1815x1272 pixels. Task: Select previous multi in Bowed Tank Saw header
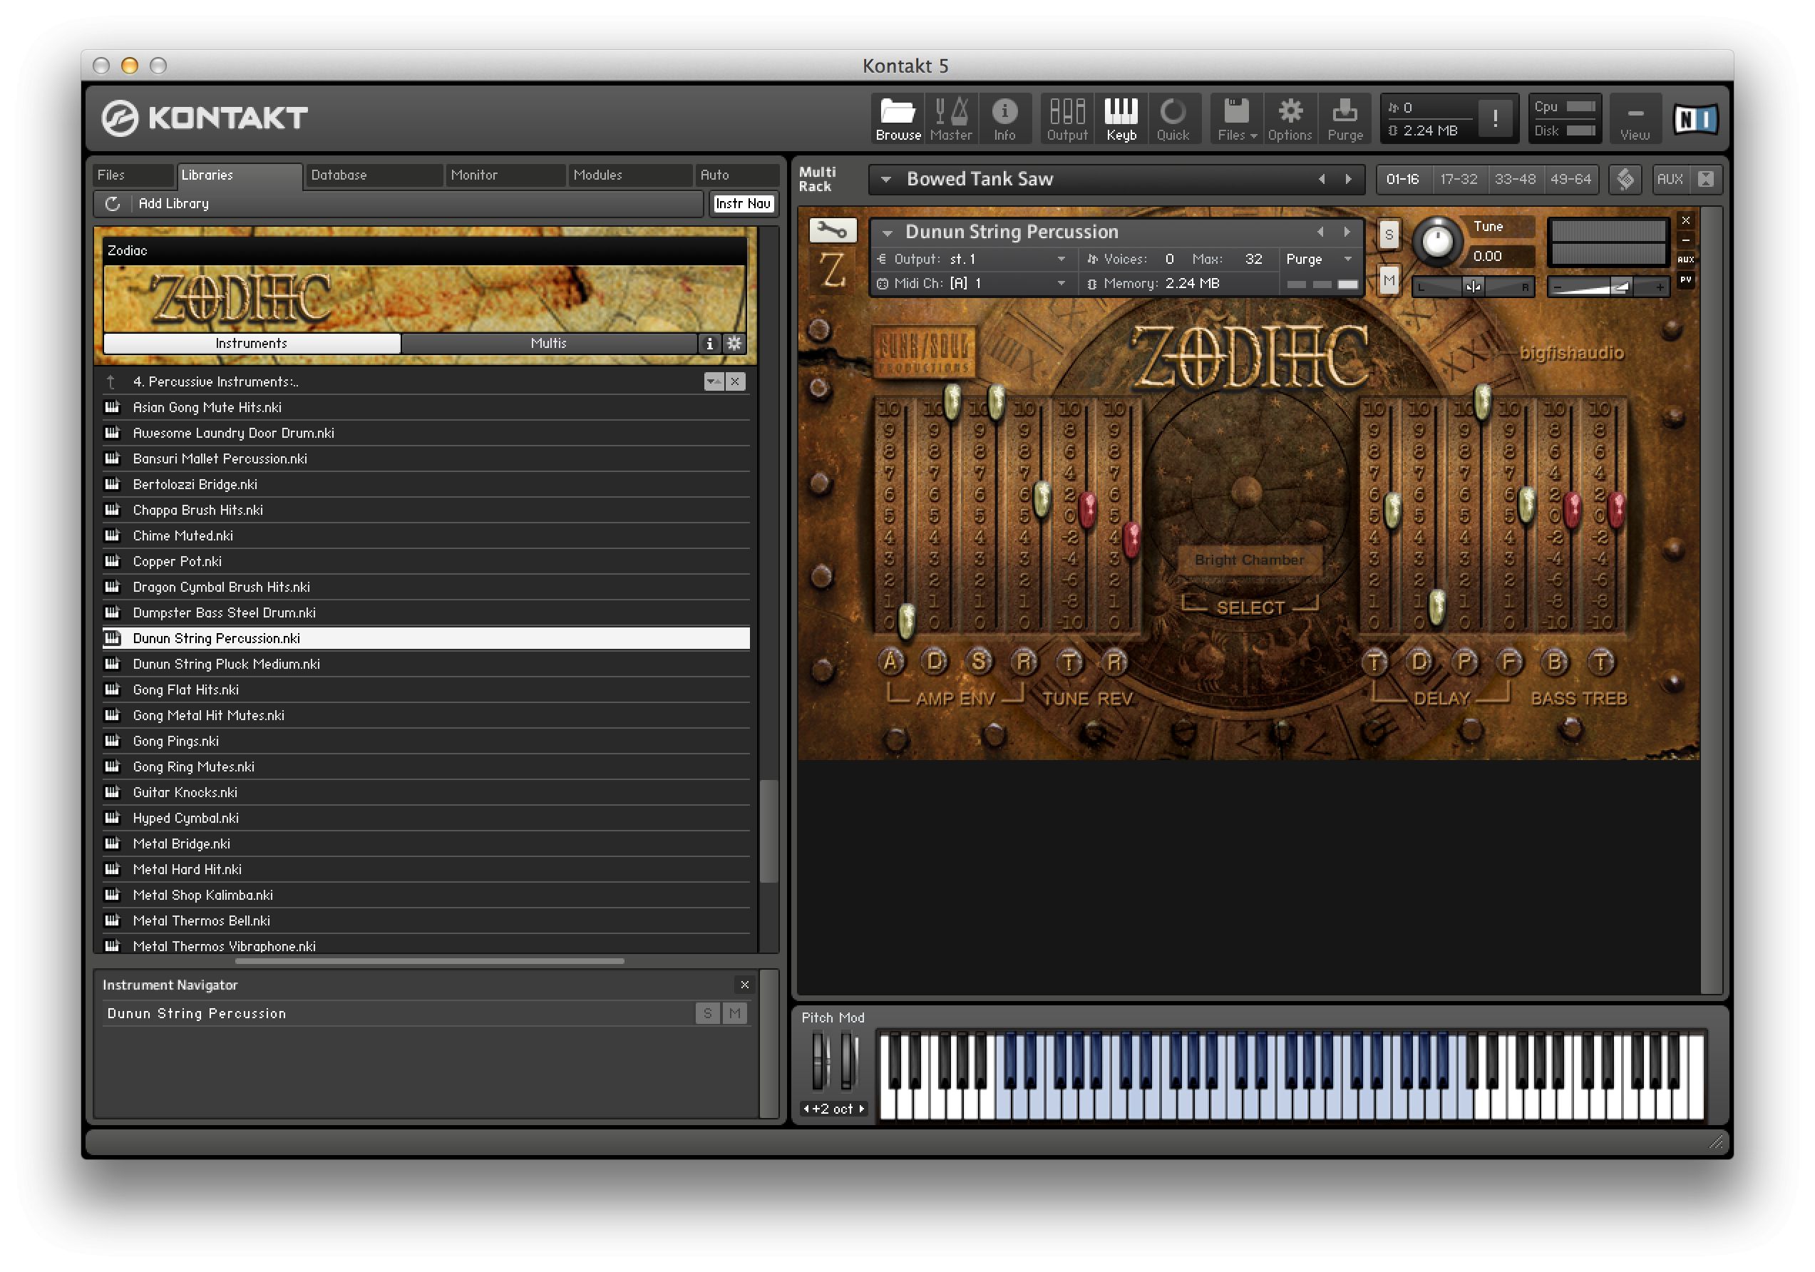point(1322,180)
